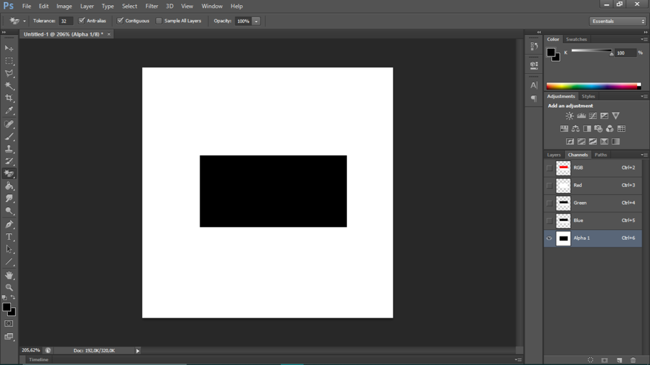650x365 pixels.
Task: Toggle Quick Mask mode icon
Action: pyautogui.click(x=8, y=323)
